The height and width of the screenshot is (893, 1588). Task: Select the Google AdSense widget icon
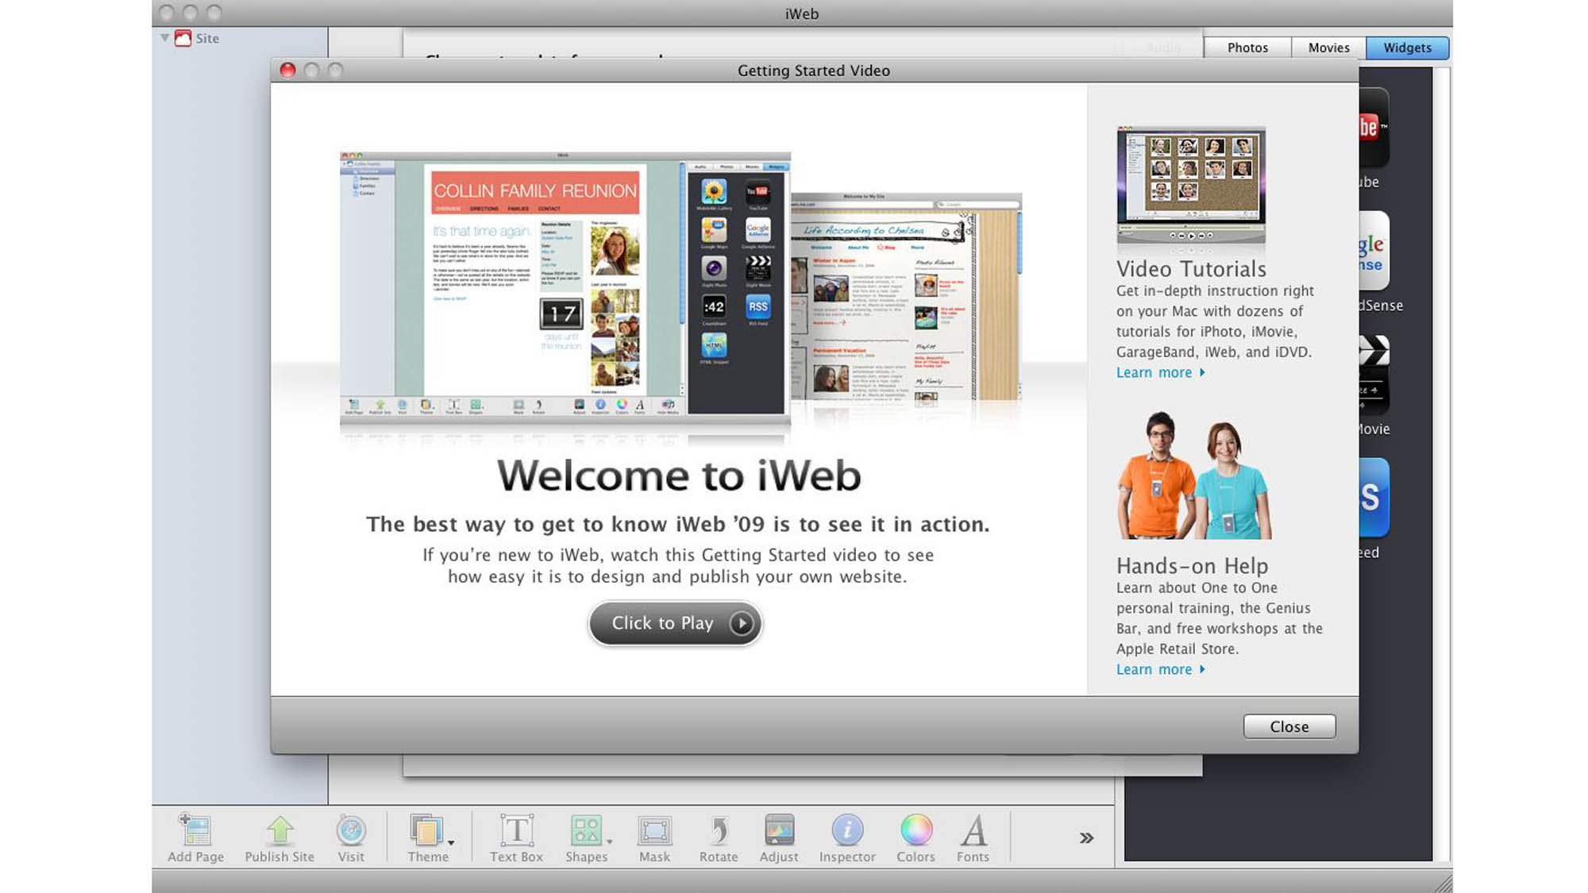(x=1374, y=251)
